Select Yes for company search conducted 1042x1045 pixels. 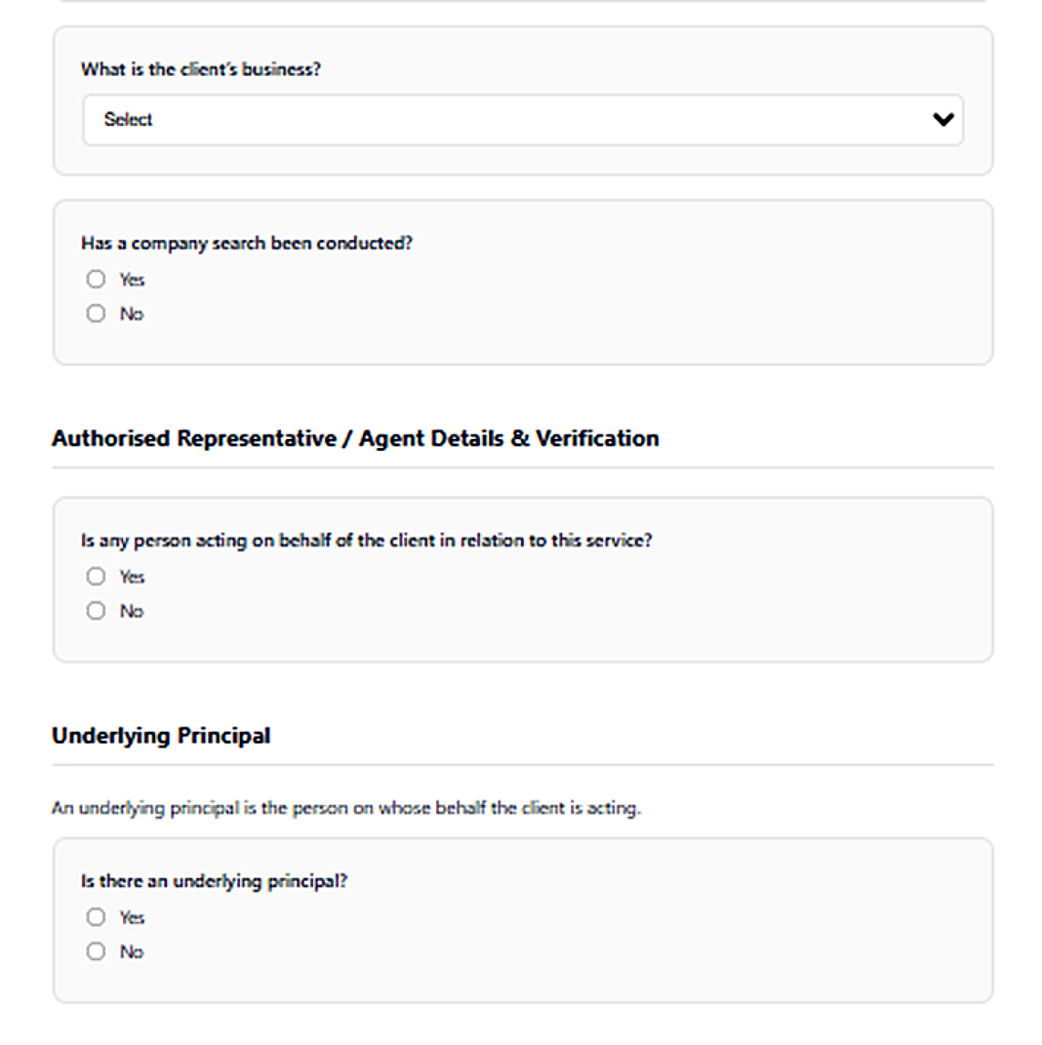tap(96, 278)
